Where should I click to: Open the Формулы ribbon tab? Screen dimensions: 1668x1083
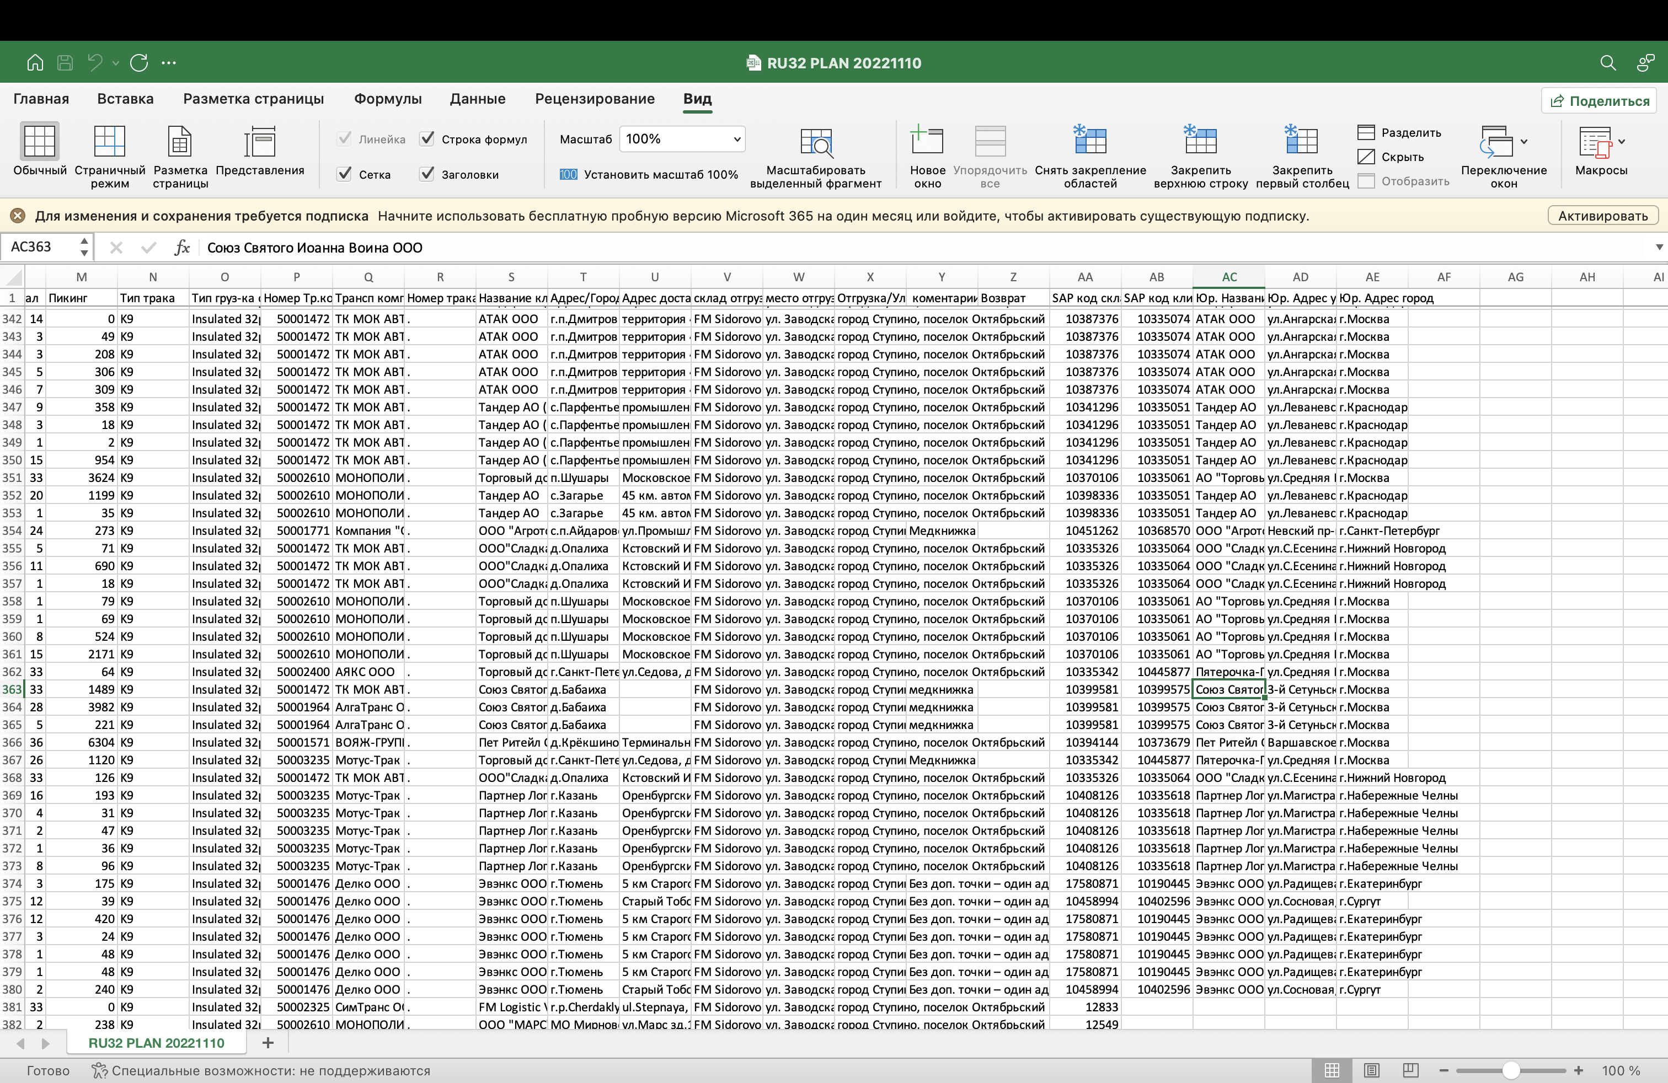[x=388, y=99]
